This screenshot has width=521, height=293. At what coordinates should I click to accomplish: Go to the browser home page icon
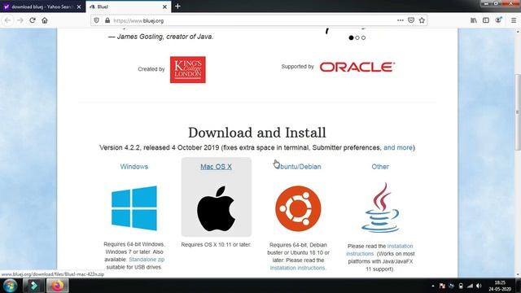click(x=45, y=20)
